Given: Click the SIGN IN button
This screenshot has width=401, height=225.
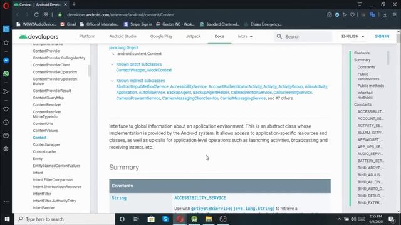Looking at the screenshot, I should (x=382, y=36).
